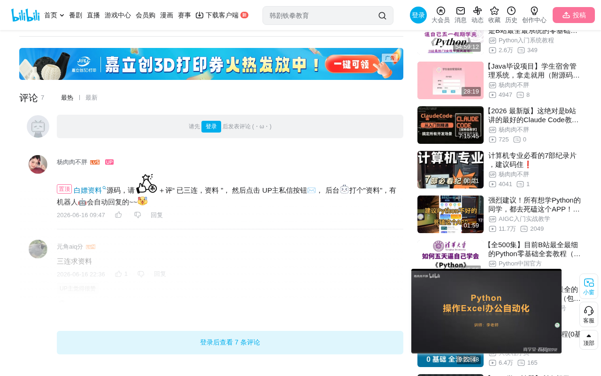Dislike the pinned 杨肉肉不胖 comment
This screenshot has width=601, height=376.
(138, 215)
